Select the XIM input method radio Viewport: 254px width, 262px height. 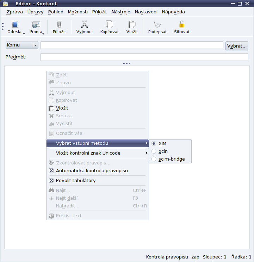154,144
